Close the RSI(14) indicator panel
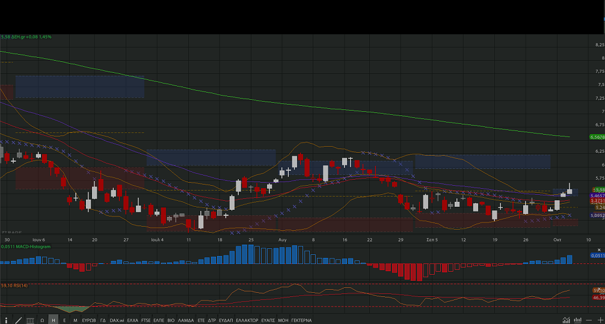605x324 pixels. (x=600, y=289)
